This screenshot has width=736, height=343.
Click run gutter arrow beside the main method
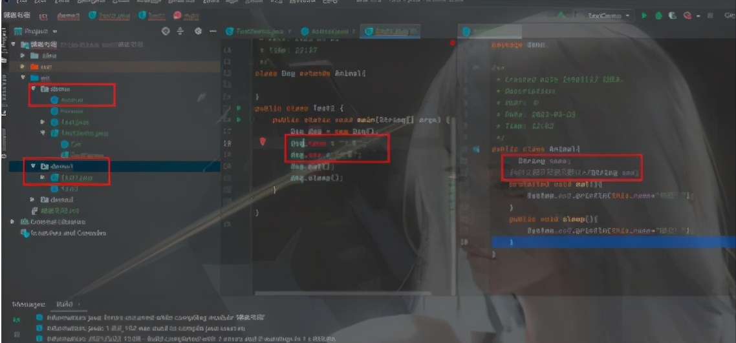239,120
